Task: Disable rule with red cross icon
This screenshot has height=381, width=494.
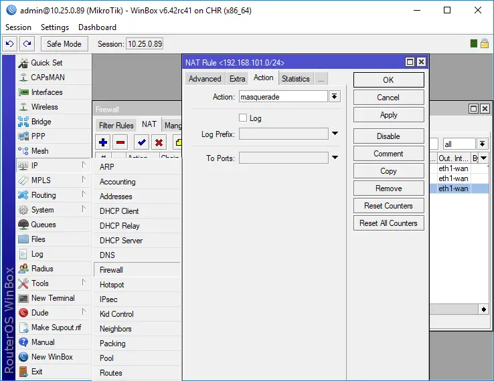Action: [159, 142]
